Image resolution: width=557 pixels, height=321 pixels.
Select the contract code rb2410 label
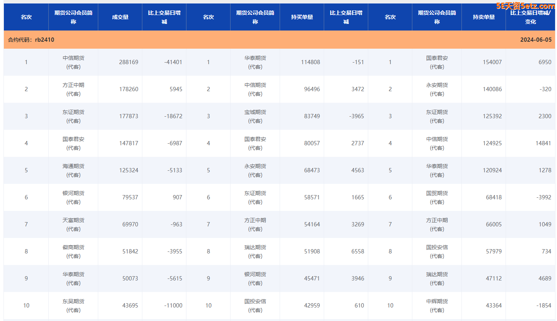coord(31,40)
